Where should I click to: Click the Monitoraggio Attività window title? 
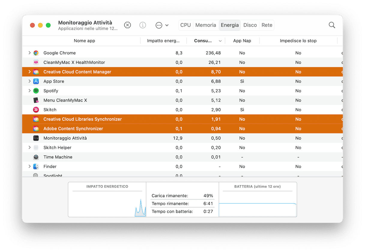tap(85, 23)
